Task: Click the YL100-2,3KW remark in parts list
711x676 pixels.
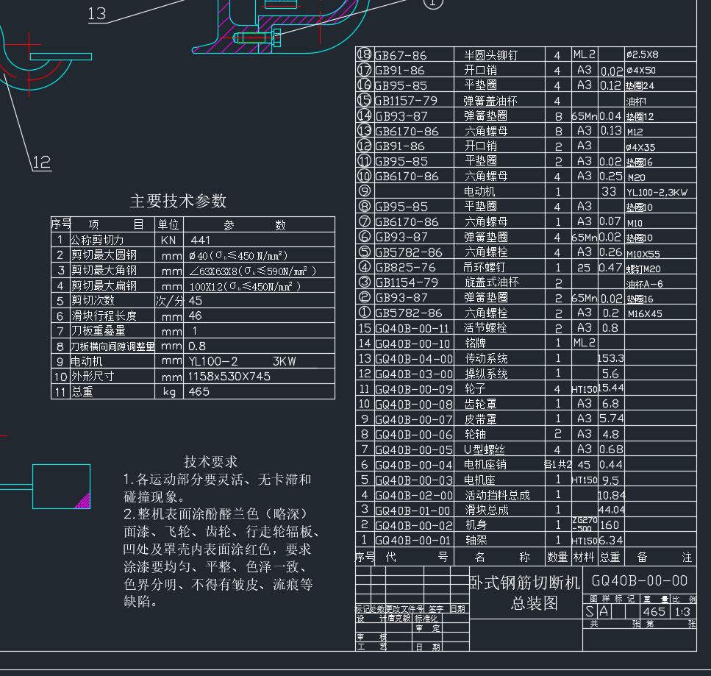Action: (x=657, y=192)
